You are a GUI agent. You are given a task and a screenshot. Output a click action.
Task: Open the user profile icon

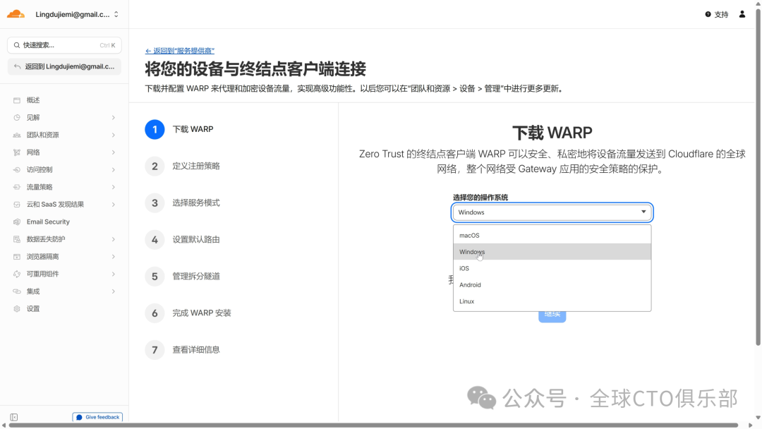[x=742, y=14]
